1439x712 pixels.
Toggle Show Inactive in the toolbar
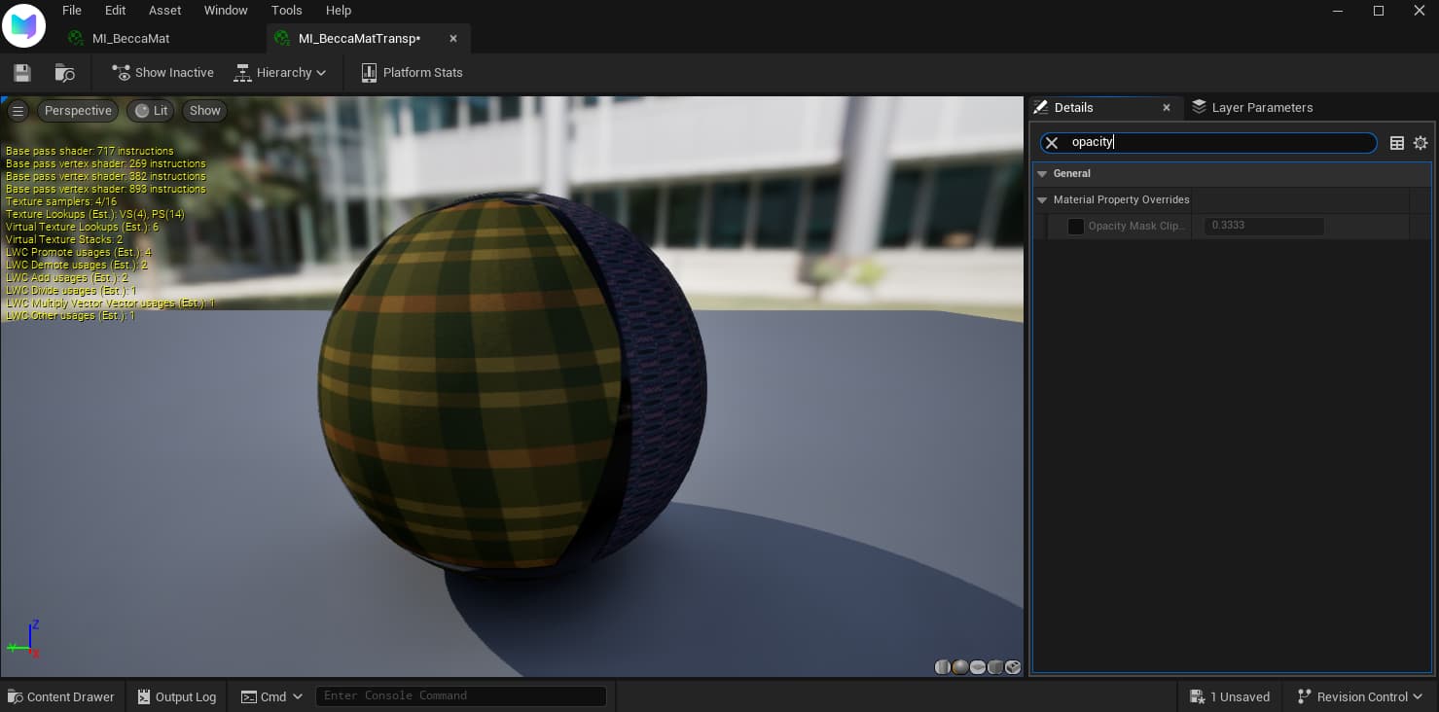pos(162,73)
